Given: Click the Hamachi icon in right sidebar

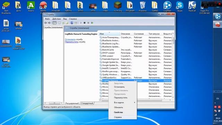Looking at the screenshot, I should [x=217, y=16].
